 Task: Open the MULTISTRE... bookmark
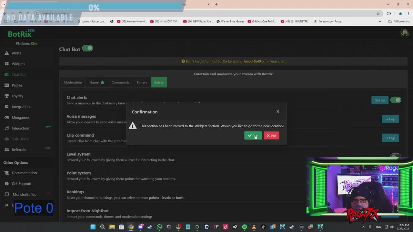point(295,22)
